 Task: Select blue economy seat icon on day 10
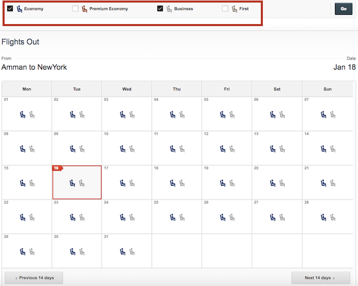tap(123, 149)
